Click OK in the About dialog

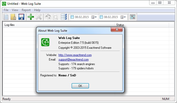pyautogui.click(x=80, y=86)
